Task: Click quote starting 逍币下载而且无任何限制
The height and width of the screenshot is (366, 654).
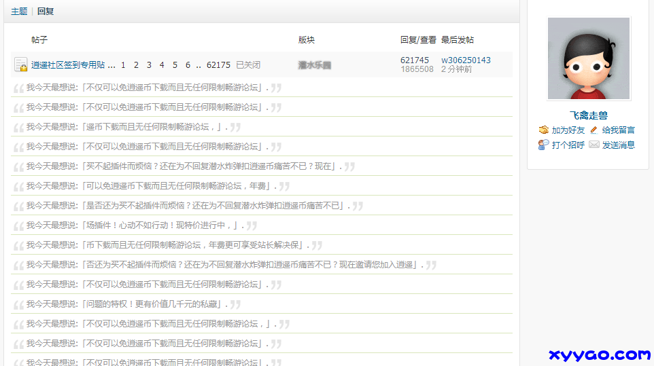Action: pyautogui.click(x=127, y=127)
